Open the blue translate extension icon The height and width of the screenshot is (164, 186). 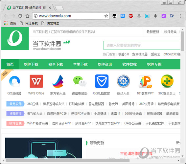123,16
